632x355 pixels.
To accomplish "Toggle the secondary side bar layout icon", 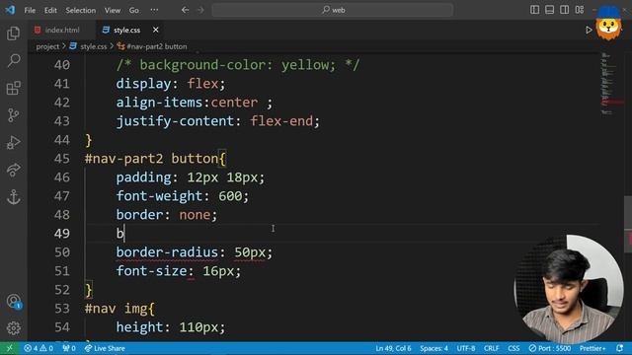I will pyautogui.click(x=564, y=10).
